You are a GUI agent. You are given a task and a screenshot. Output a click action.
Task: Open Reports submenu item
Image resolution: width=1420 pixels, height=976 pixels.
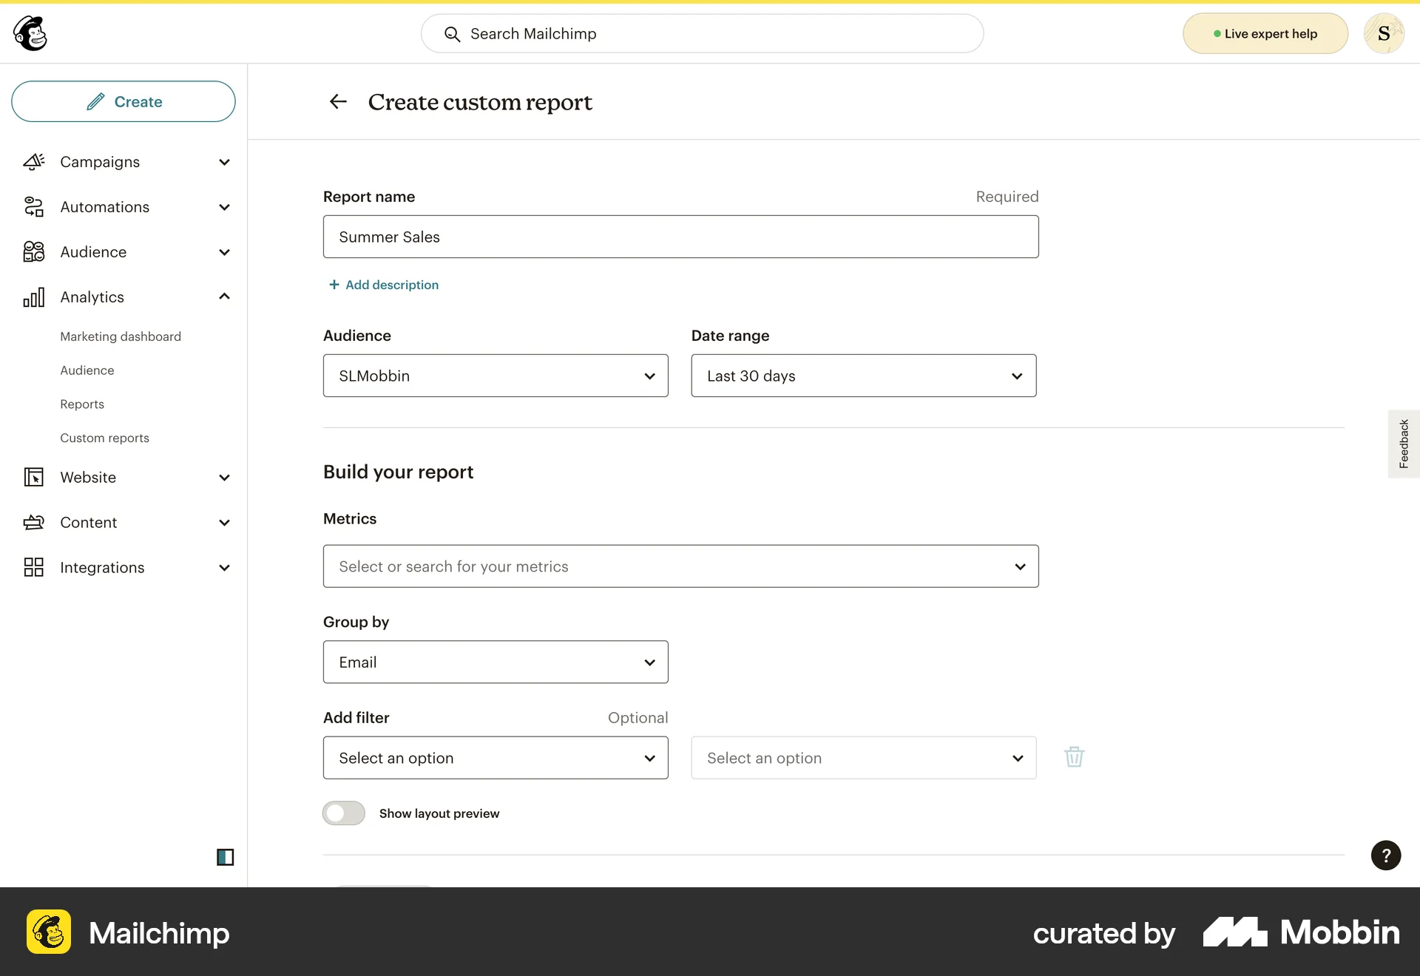point(82,404)
